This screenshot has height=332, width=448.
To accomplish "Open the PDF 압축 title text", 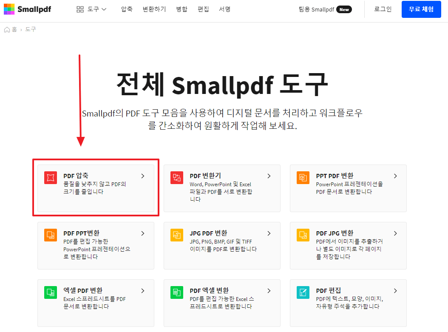I will tap(76, 176).
